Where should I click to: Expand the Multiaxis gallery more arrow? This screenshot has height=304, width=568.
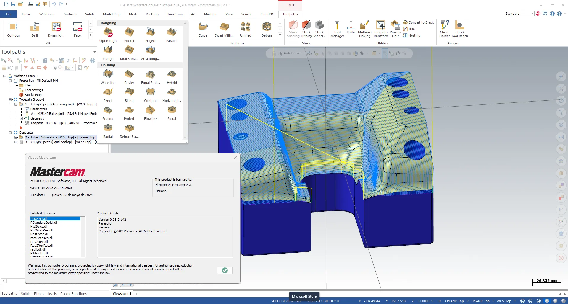tap(280, 35)
